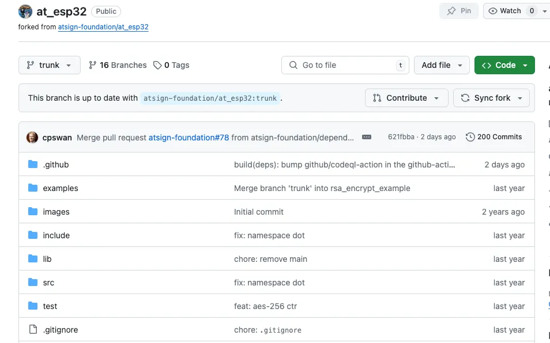
Task: Open pull request atsign-foundation#78 link
Action: 189,138
